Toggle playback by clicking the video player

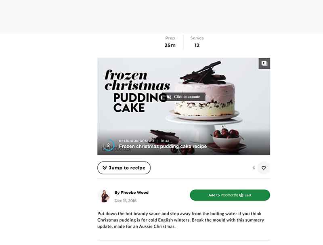tap(184, 121)
